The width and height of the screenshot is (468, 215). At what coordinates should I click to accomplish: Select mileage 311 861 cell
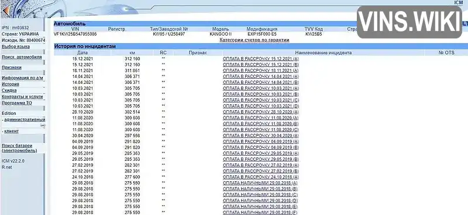[132, 71]
